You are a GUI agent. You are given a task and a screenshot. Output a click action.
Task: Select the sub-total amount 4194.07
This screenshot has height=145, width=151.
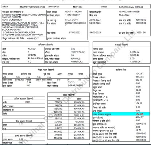coord(140,117)
